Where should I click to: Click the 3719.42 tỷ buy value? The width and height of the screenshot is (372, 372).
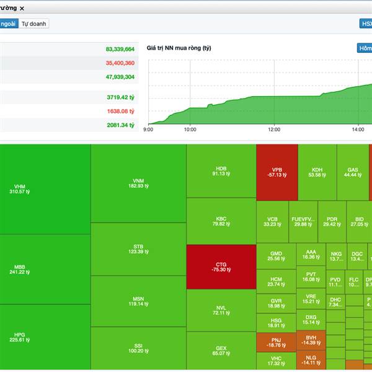pos(120,97)
